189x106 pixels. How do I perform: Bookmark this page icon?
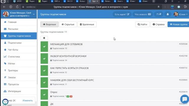click(159, 7)
